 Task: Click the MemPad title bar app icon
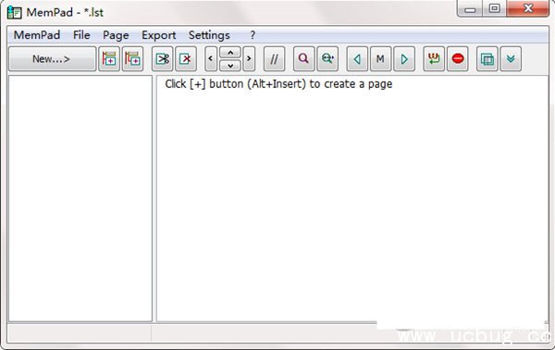(15, 12)
